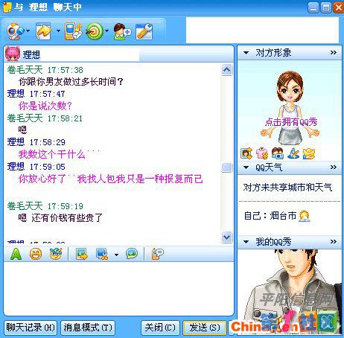Screen dimensions: 344x338
Task: Open font settings with green A icon
Action: tap(16, 254)
